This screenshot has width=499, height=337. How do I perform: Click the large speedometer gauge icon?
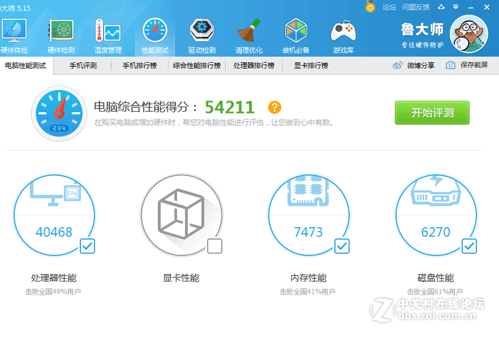[59, 114]
